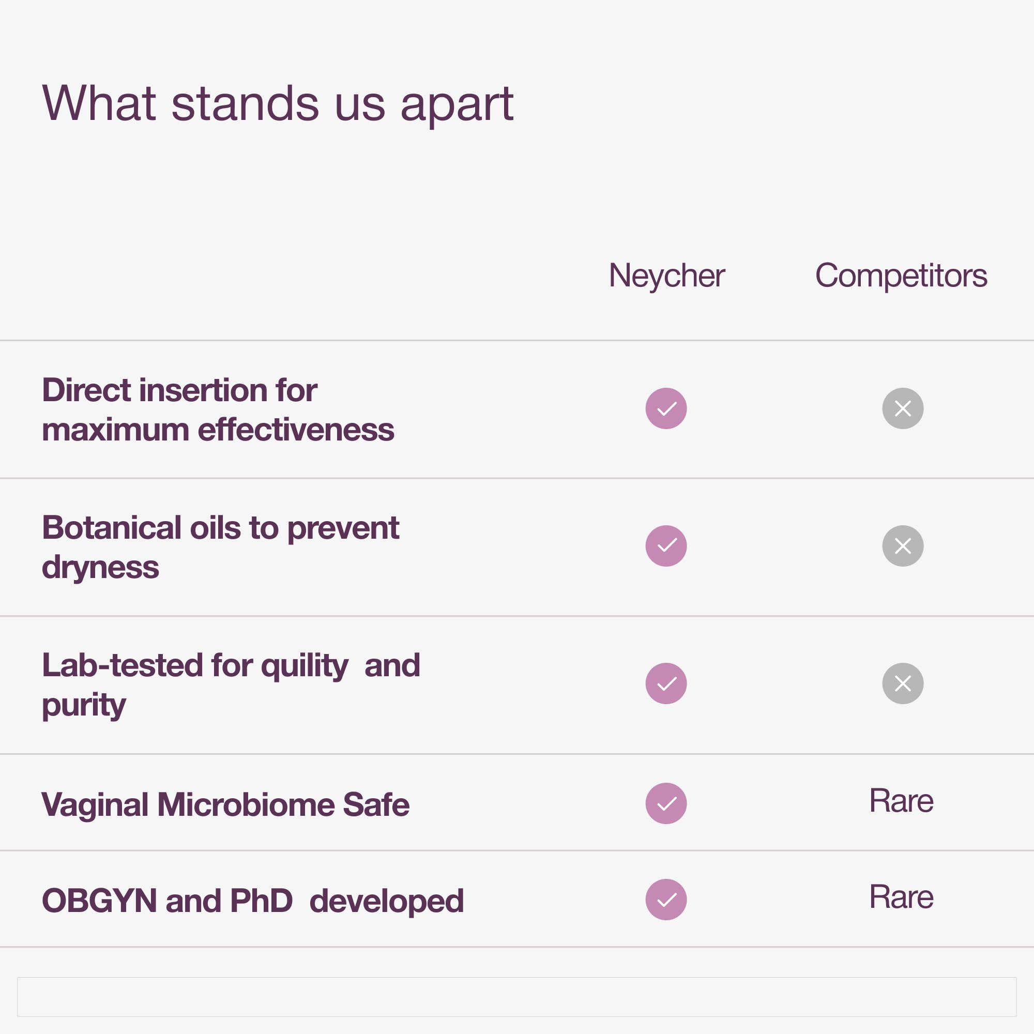Click 'Vaginal Microbiome Safe' row label

coord(225,804)
